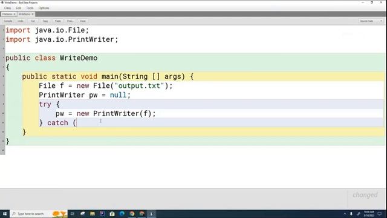387x218 pixels.
Task: Open Microsoft Edge from the taskbar
Action: click(x=122, y=214)
